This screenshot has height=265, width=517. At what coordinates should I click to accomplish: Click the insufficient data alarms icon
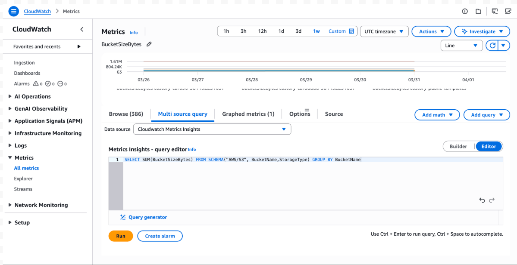pos(60,84)
